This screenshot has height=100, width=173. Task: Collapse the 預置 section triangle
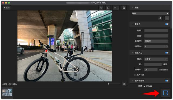[133, 8]
